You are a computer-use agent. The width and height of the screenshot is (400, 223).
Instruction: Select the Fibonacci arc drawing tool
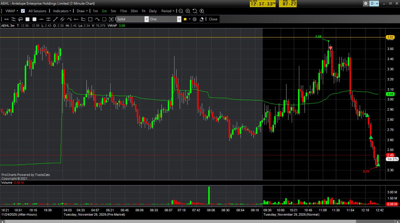20,19
